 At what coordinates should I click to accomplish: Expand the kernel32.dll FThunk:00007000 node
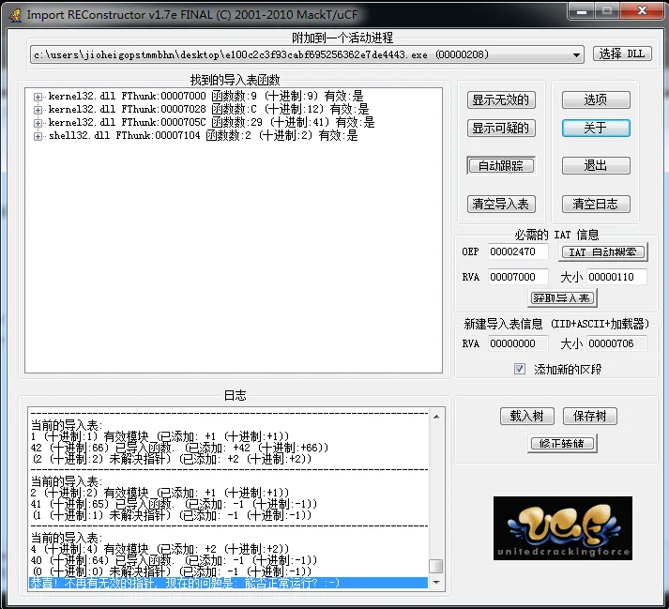38,97
